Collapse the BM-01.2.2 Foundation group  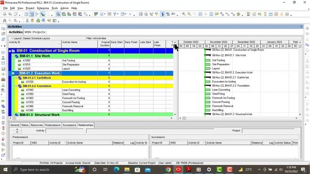pyautogui.click(x=16, y=86)
